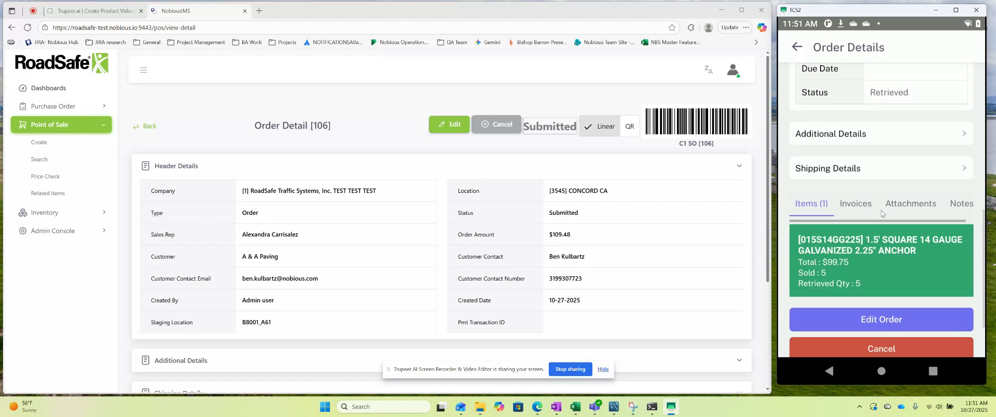Click the browser back arrow
996x417 pixels.
click(12, 27)
